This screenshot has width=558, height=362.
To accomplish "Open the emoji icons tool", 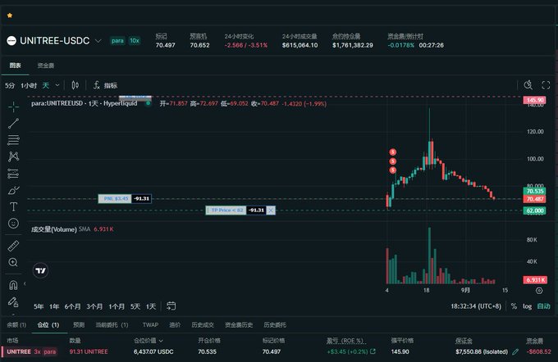I will (x=13, y=223).
